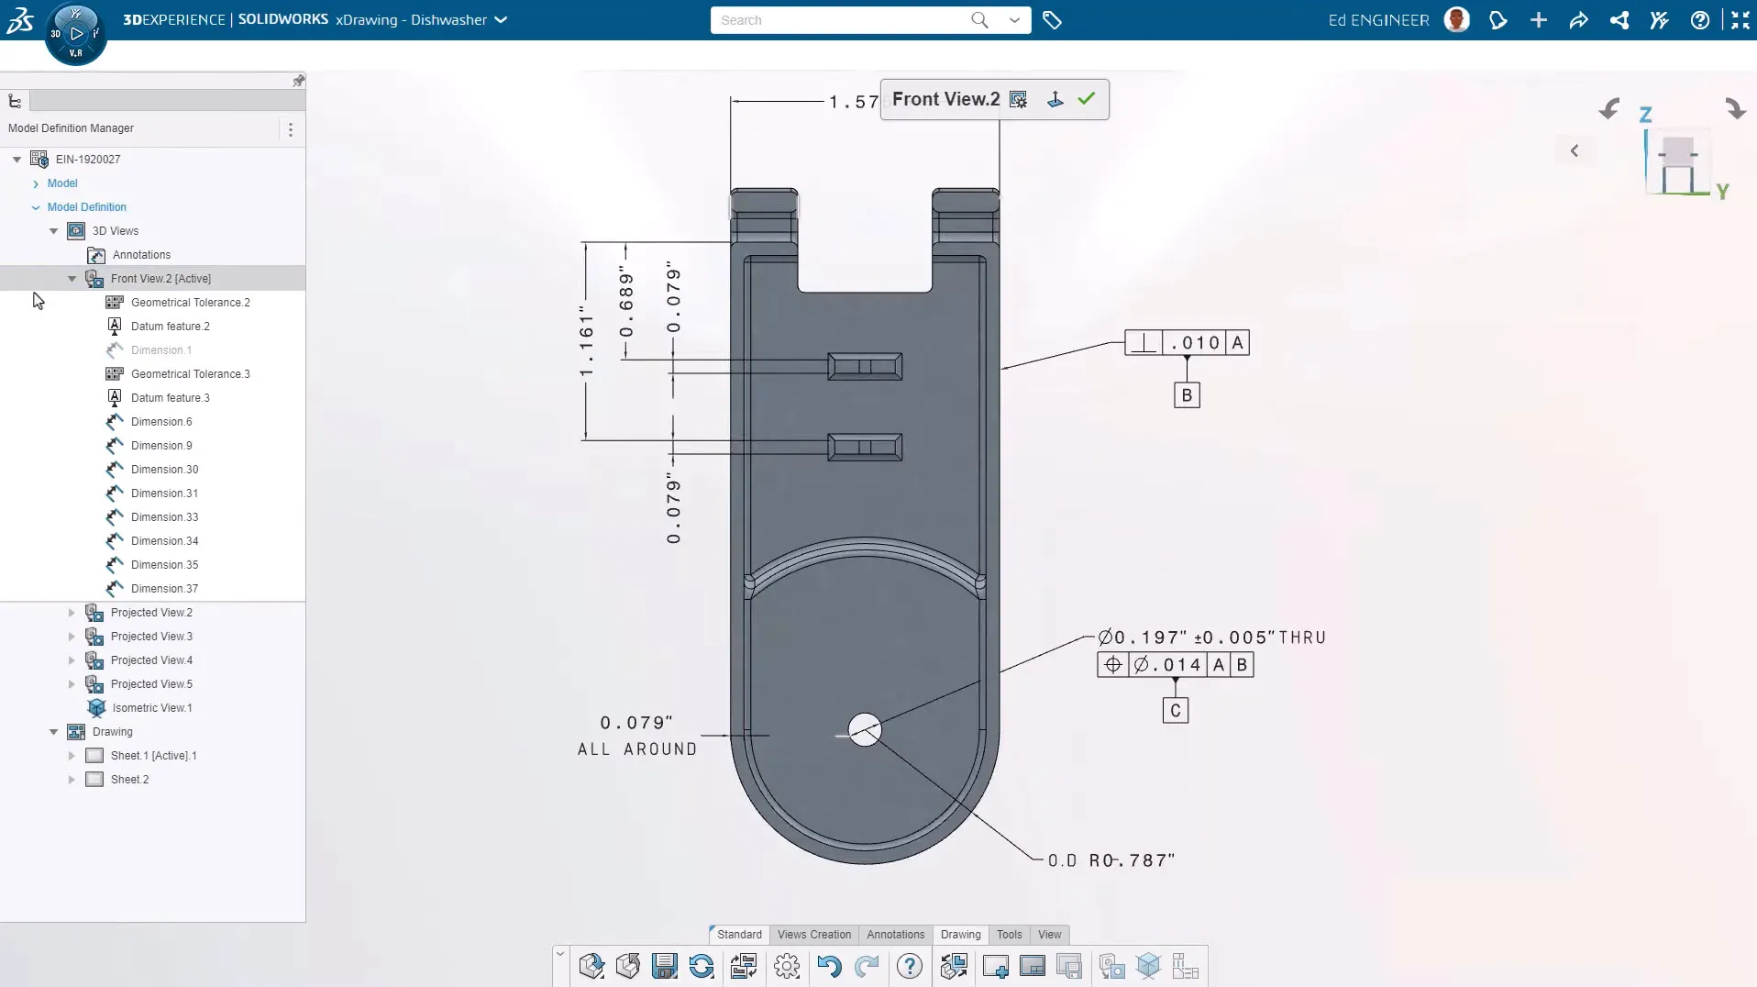Open the settings gear in bottom toolbar
The image size is (1757, 987).
[787, 966]
